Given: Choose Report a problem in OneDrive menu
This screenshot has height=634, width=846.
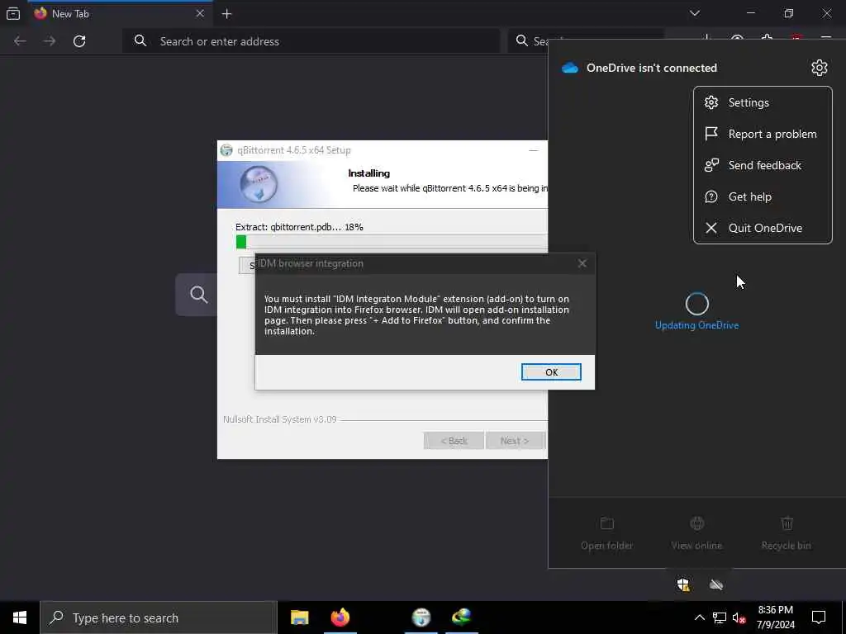Looking at the screenshot, I should coord(763,134).
